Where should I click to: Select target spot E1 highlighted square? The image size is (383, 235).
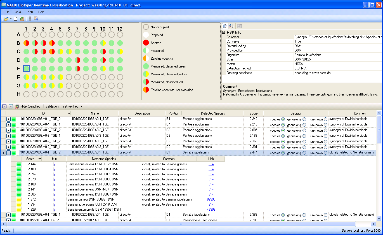coord(26,69)
